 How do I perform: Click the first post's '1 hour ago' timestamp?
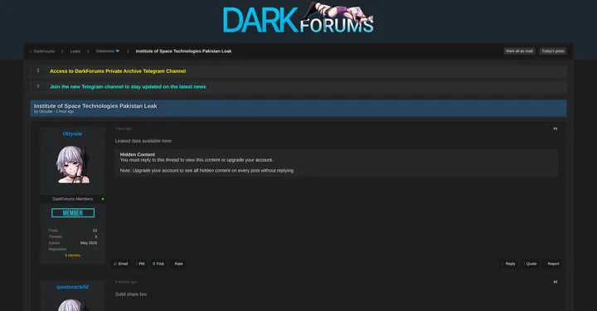(124, 129)
